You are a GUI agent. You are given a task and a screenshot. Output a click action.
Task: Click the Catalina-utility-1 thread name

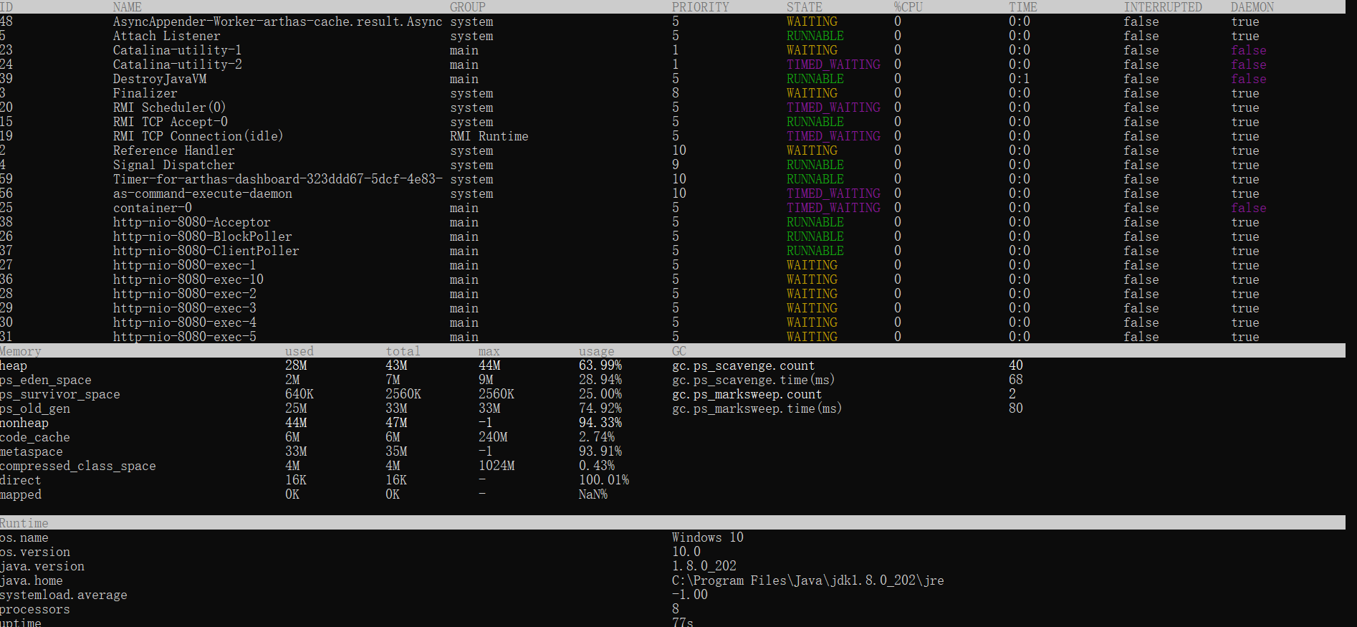pos(177,50)
